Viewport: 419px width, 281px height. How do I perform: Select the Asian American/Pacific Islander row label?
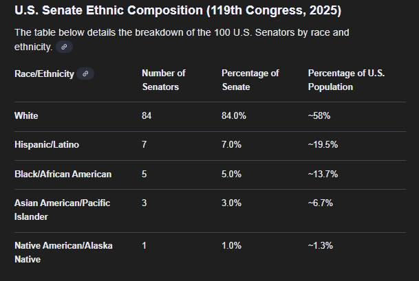tap(62, 210)
